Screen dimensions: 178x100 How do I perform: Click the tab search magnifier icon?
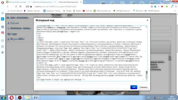[x=162, y=2]
